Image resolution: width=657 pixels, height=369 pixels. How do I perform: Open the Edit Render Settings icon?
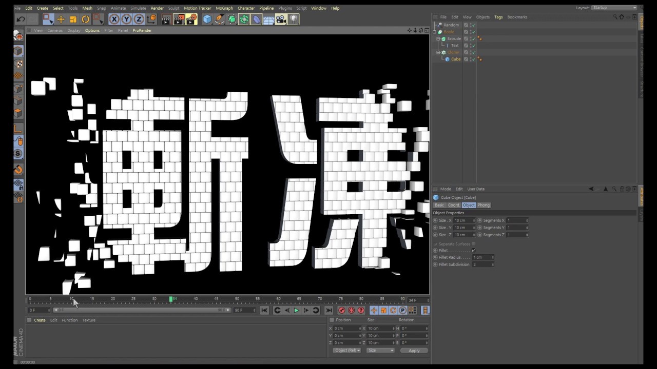pyautogui.click(x=191, y=19)
